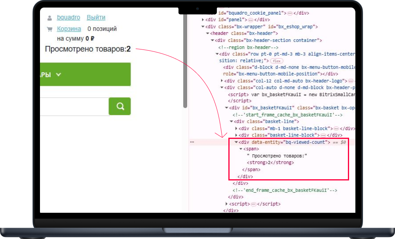395x239 pixels.
Task: Collapse the header bx-header node
Action: tap(207, 34)
